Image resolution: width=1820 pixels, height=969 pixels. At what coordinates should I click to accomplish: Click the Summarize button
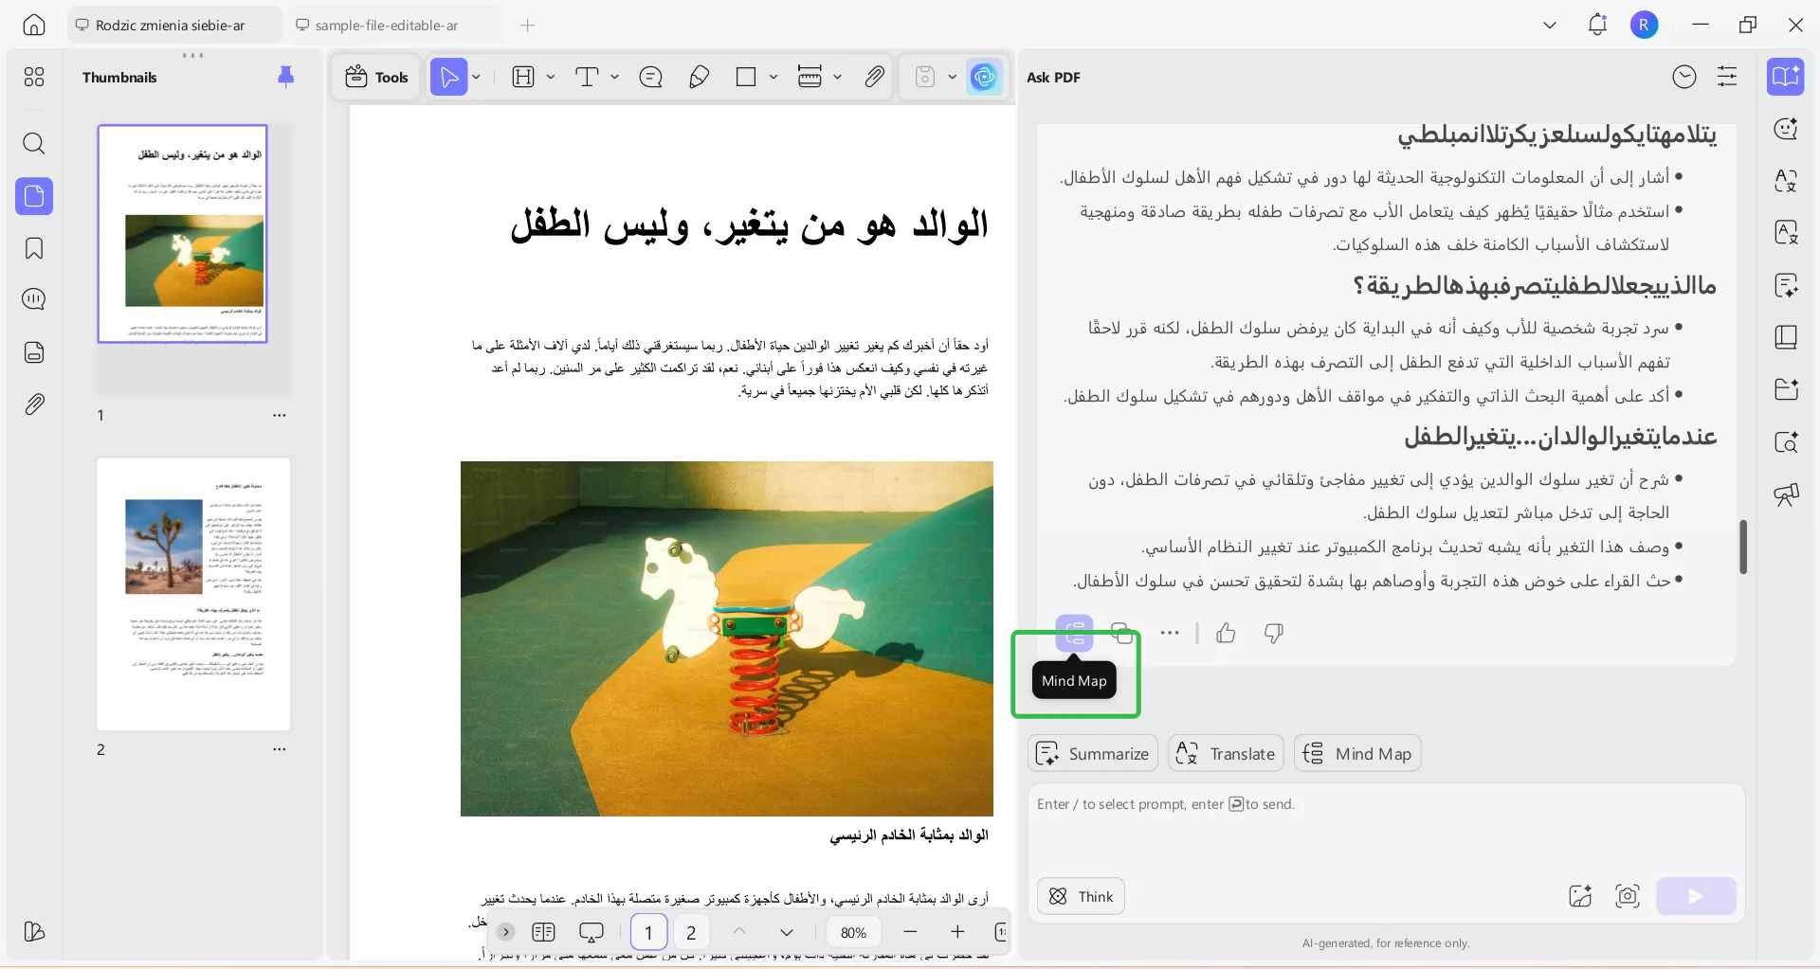tap(1092, 753)
